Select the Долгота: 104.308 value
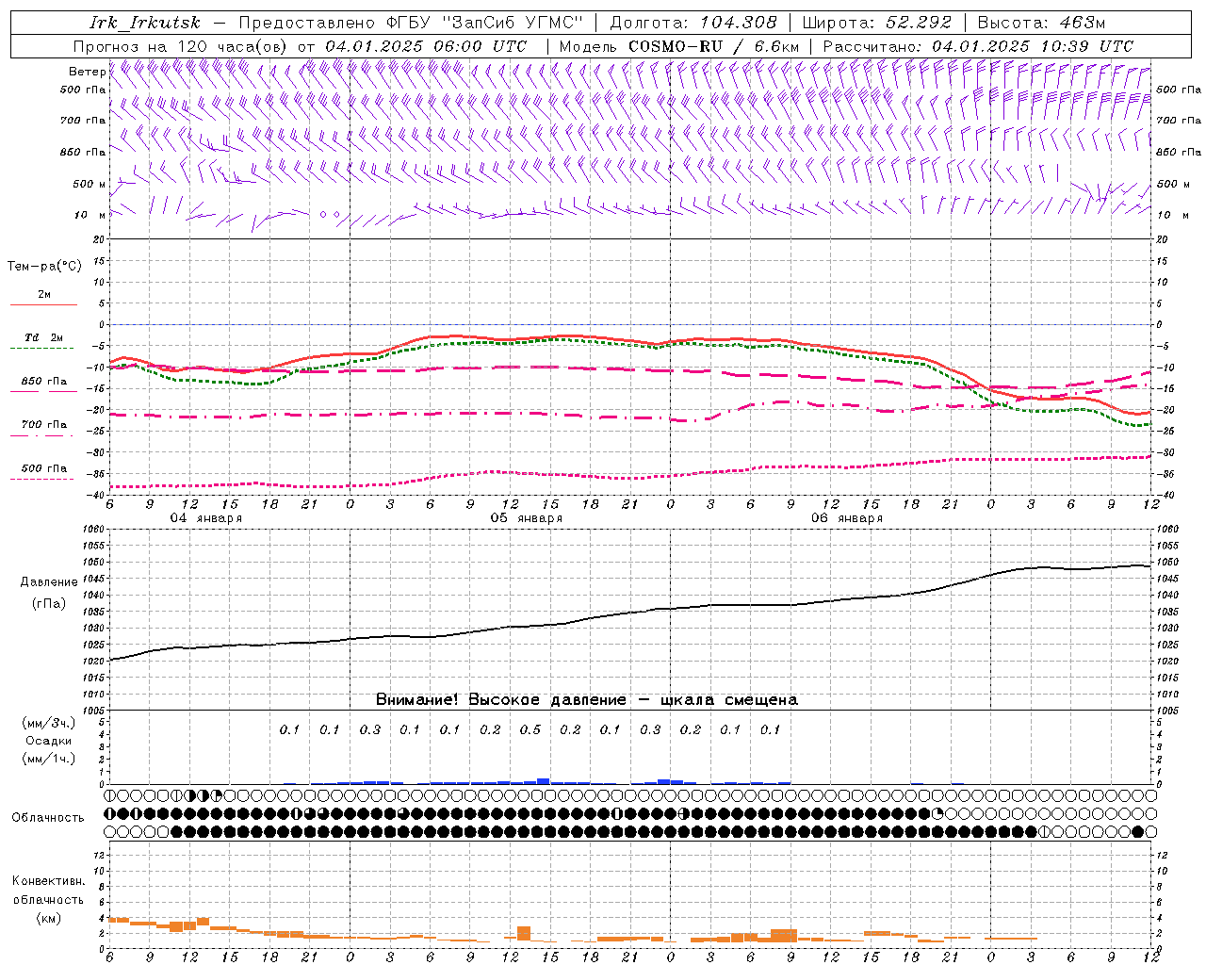1206x965 pixels. [x=693, y=23]
